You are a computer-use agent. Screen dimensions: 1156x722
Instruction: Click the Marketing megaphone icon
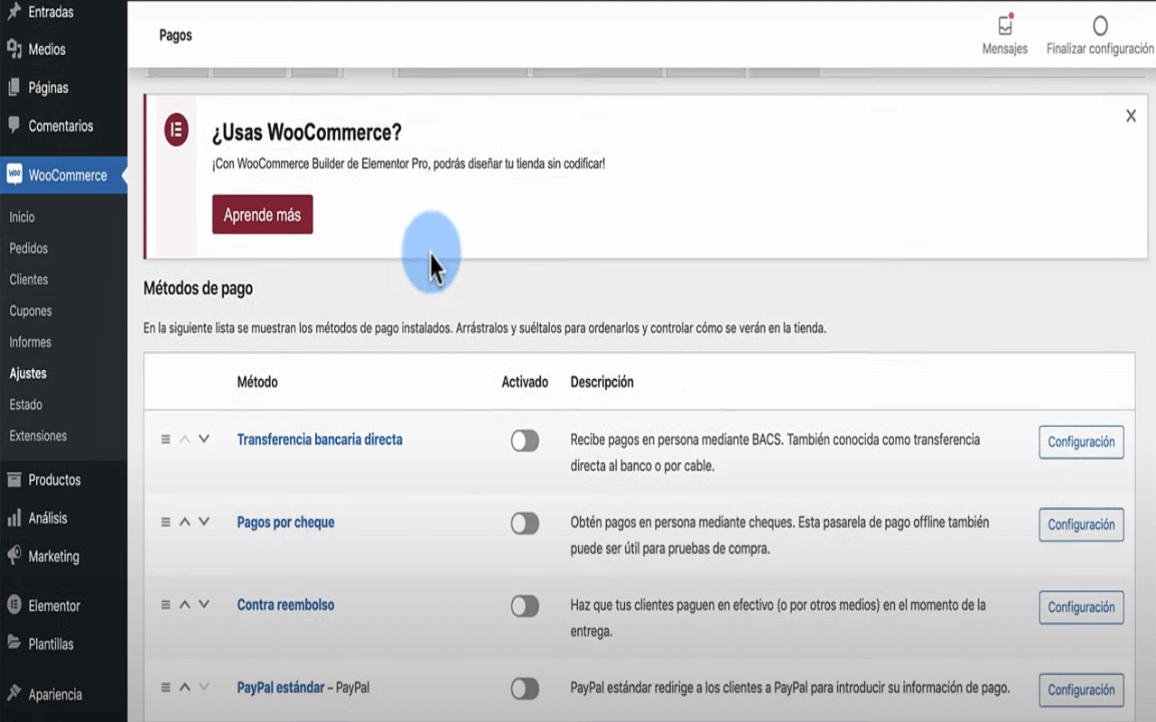pyautogui.click(x=15, y=556)
